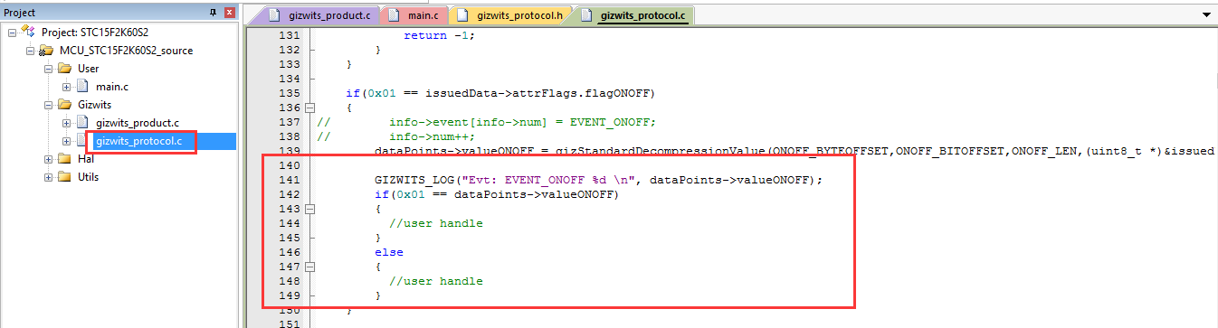The width and height of the screenshot is (1218, 328).
Task: Select the Gizwits group label
Action: (x=94, y=104)
